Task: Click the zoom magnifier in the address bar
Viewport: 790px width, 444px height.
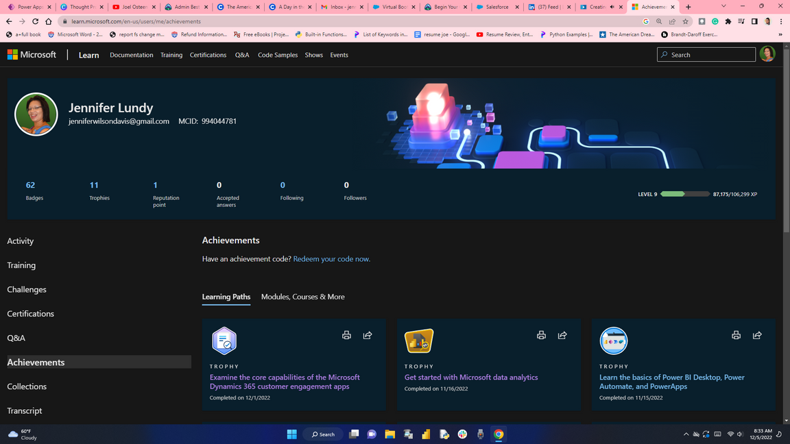Action: (659, 22)
